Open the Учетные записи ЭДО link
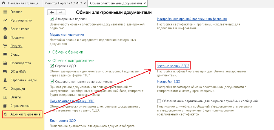Screen dimensions: 274x130 coord(173,66)
